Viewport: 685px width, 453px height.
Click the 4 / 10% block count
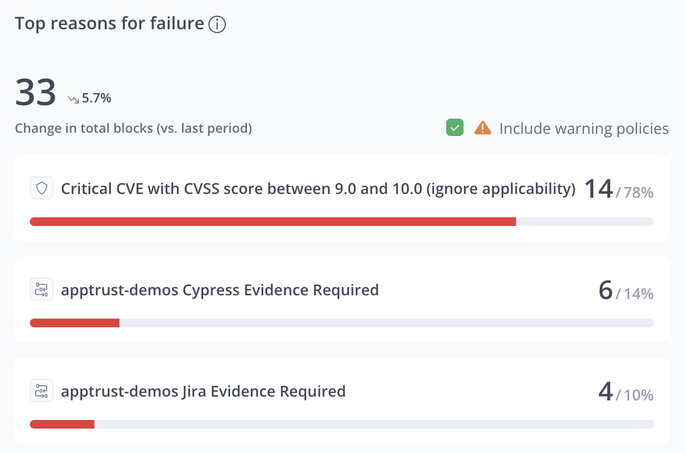(625, 393)
